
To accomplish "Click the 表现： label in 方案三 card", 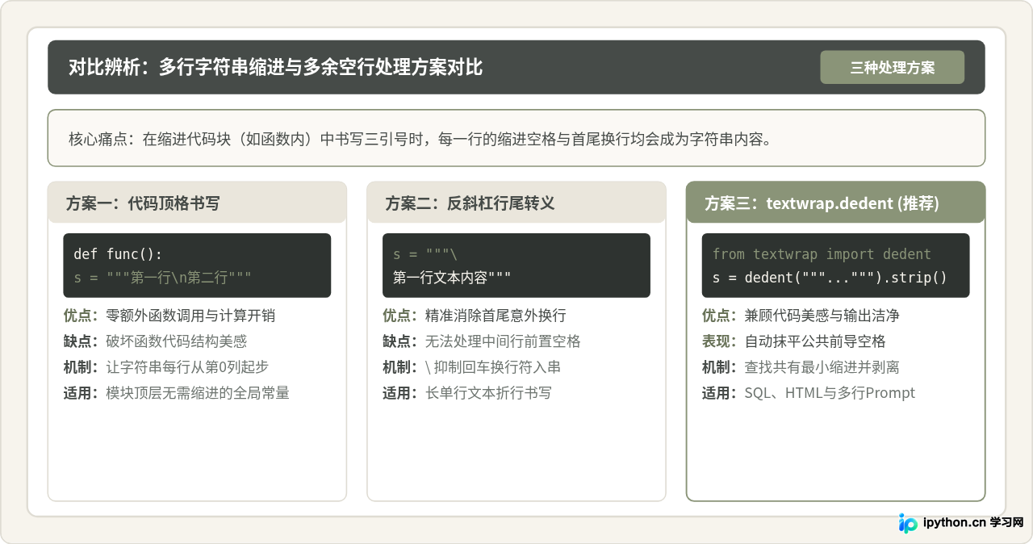I will [720, 341].
